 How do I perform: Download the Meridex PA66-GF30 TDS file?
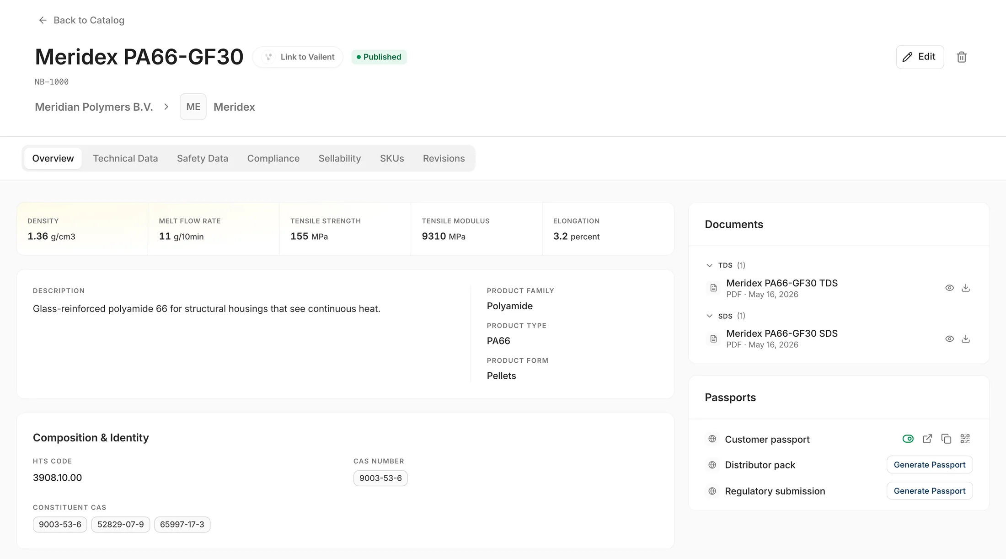(x=966, y=288)
